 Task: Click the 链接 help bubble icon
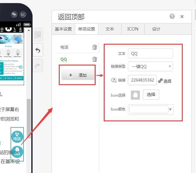114,80
